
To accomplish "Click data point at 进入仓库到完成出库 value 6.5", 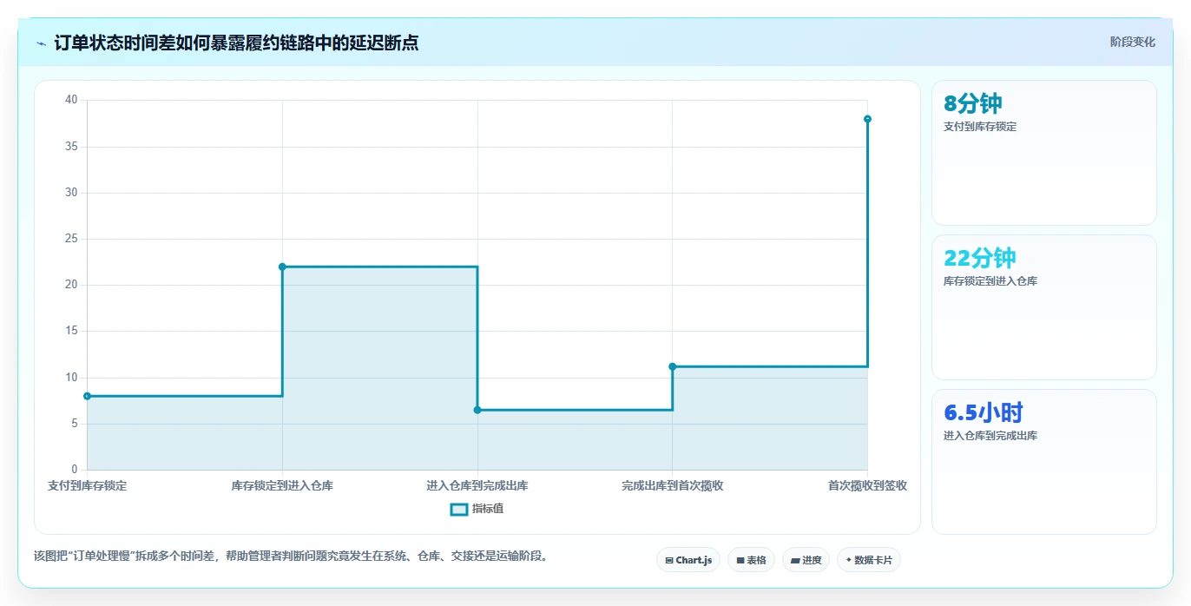I will tap(477, 410).
